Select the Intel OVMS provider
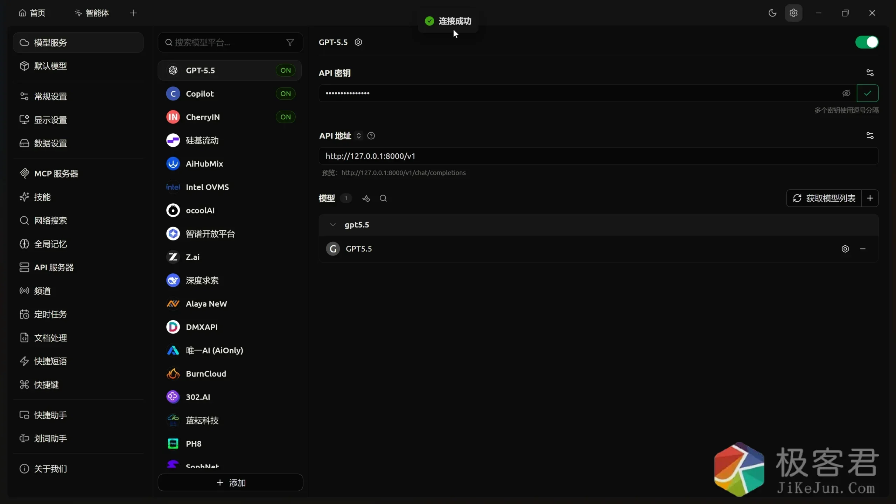Viewport: 896px width, 504px height. pos(230,187)
